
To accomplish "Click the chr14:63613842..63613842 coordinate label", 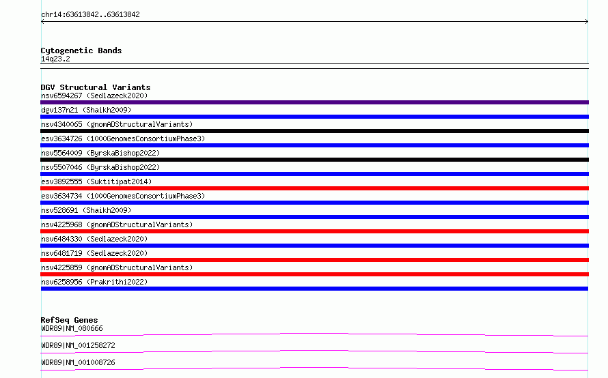I will click(x=90, y=15).
